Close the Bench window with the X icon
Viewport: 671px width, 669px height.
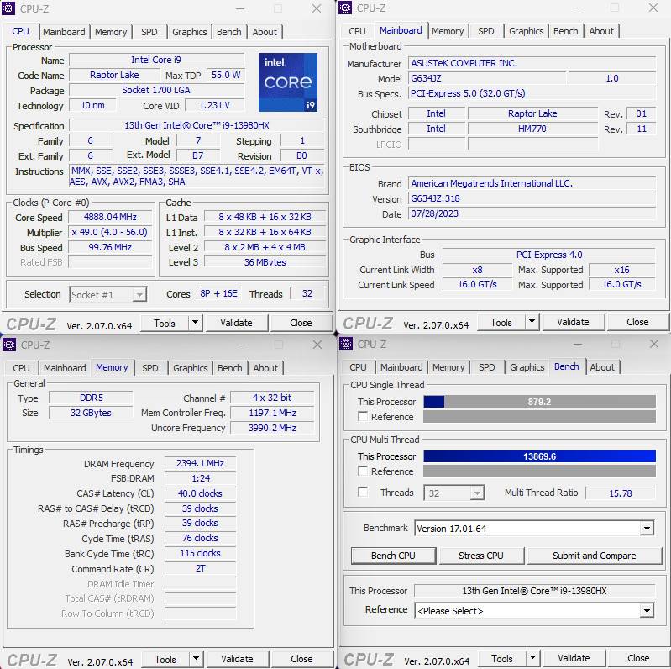pos(653,345)
